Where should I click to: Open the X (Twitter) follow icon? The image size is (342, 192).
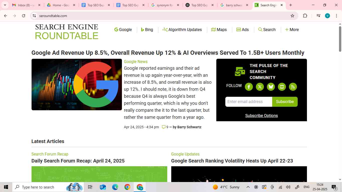260,87
